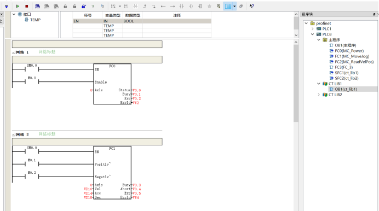Click the dark blue stacked-blocks compile icon
379x211 pixels.
tap(37, 6)
